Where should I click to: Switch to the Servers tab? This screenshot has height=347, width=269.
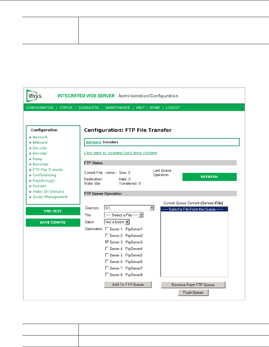[x=93, y=142]
